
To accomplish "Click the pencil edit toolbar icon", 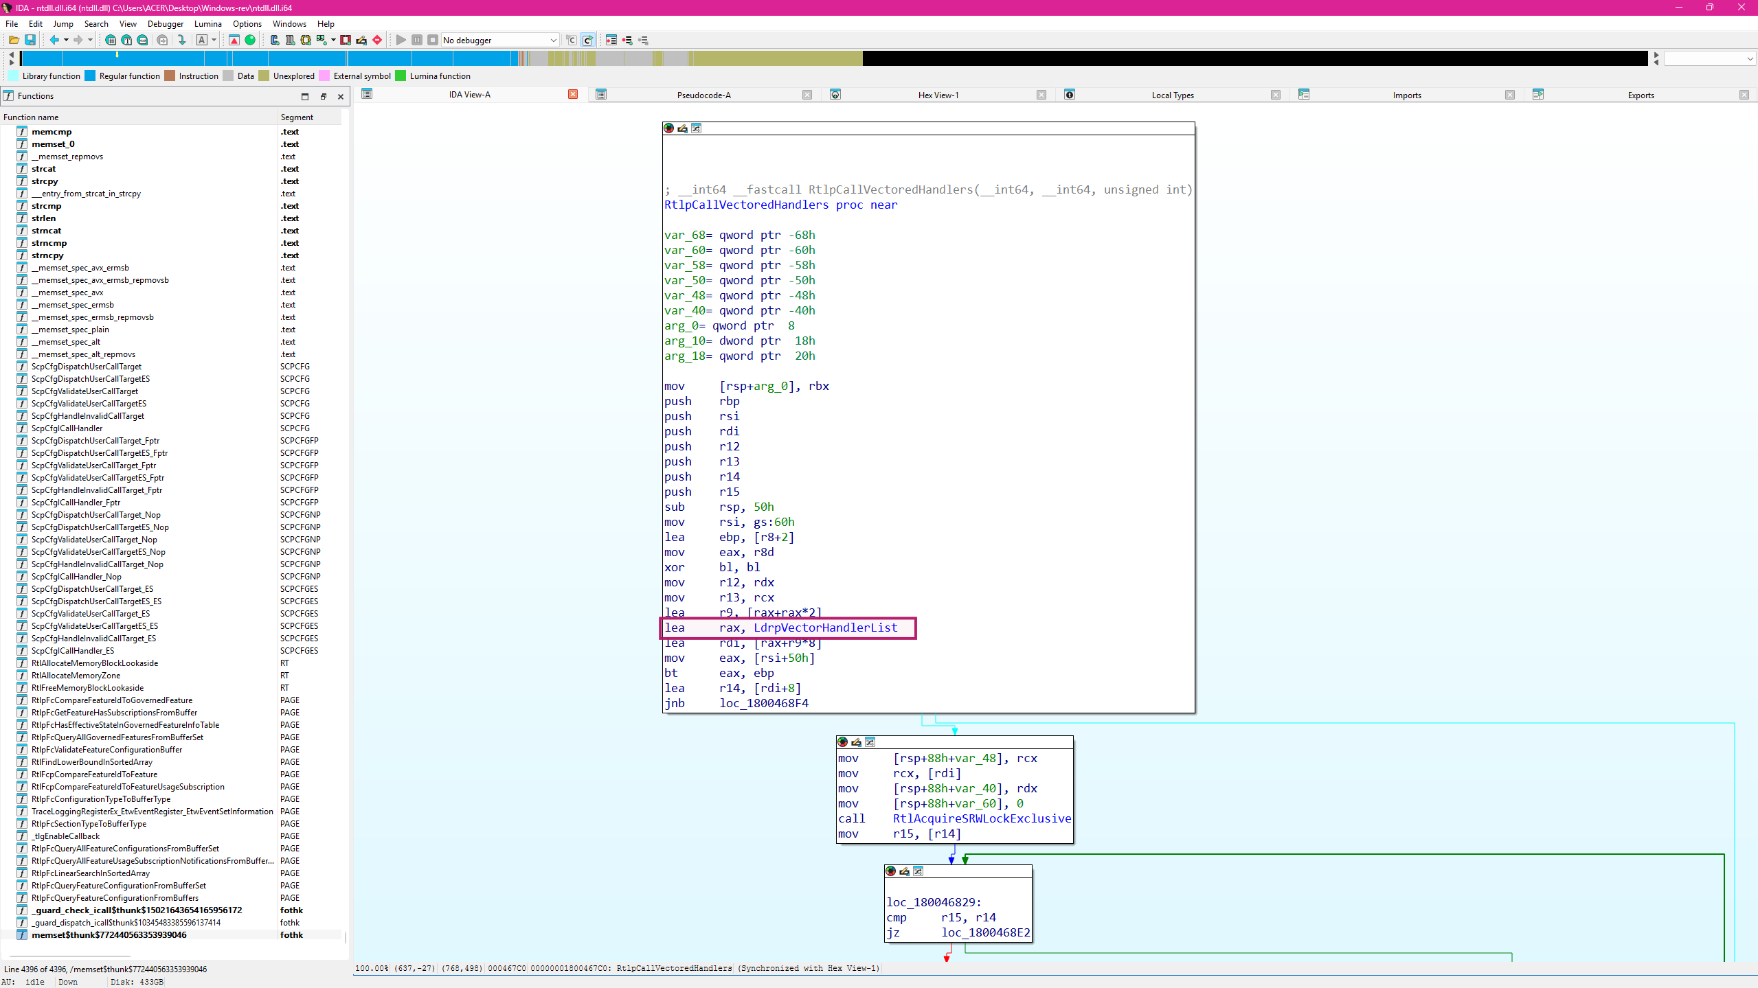I will [361, 40].
